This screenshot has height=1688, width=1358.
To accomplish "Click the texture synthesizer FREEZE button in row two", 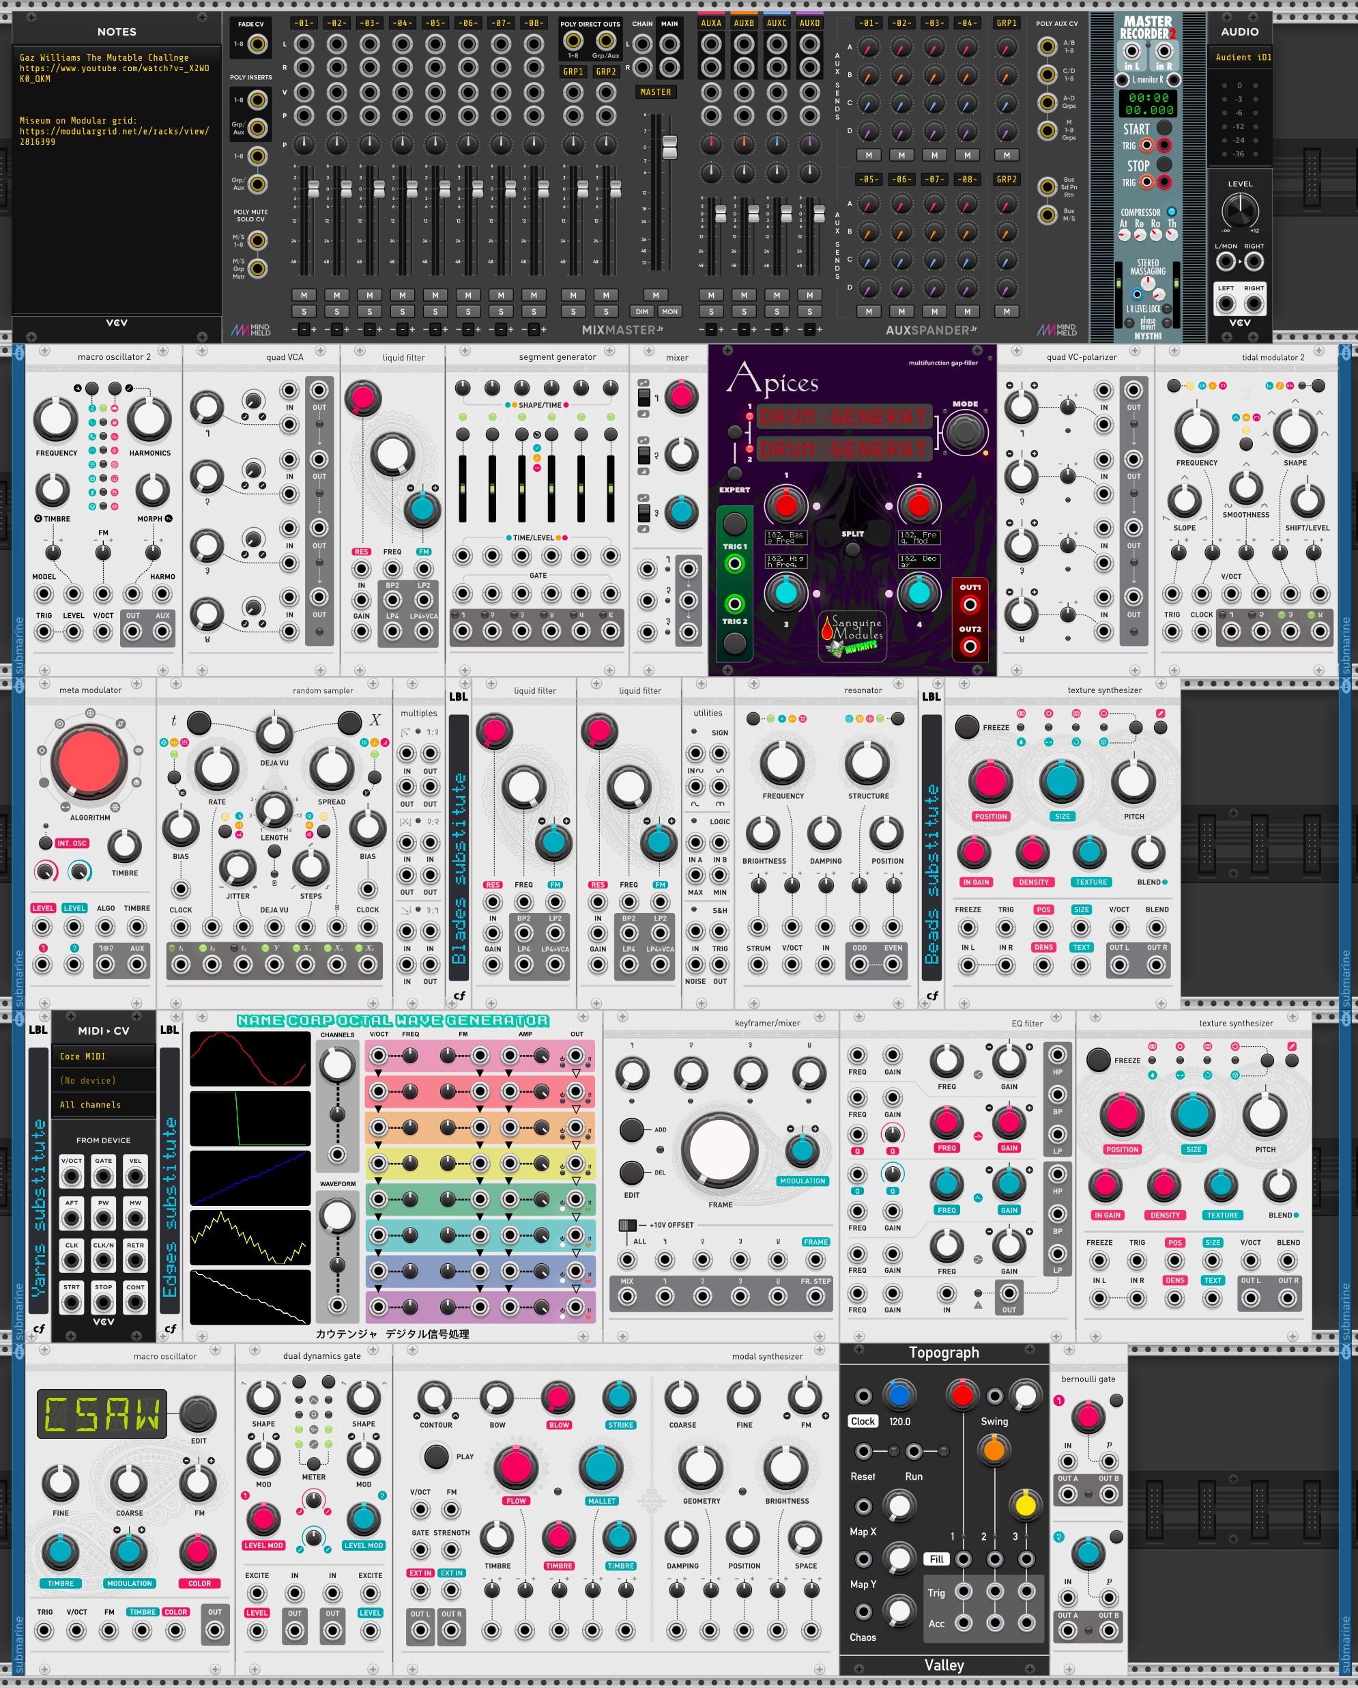I will pos(967,727).
